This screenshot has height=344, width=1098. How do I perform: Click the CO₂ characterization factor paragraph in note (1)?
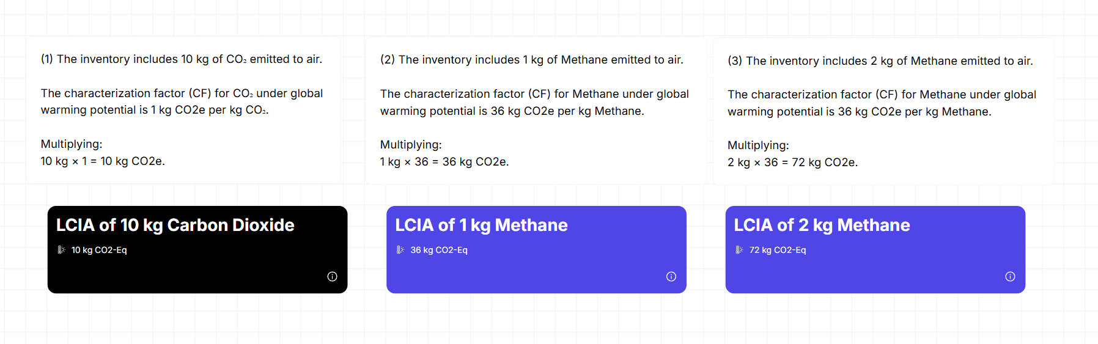tap(182, 101)
